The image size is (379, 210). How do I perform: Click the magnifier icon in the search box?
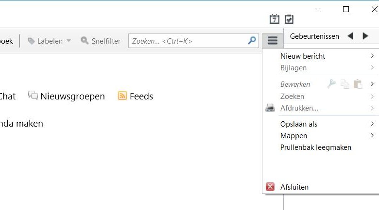click(252, 41)
